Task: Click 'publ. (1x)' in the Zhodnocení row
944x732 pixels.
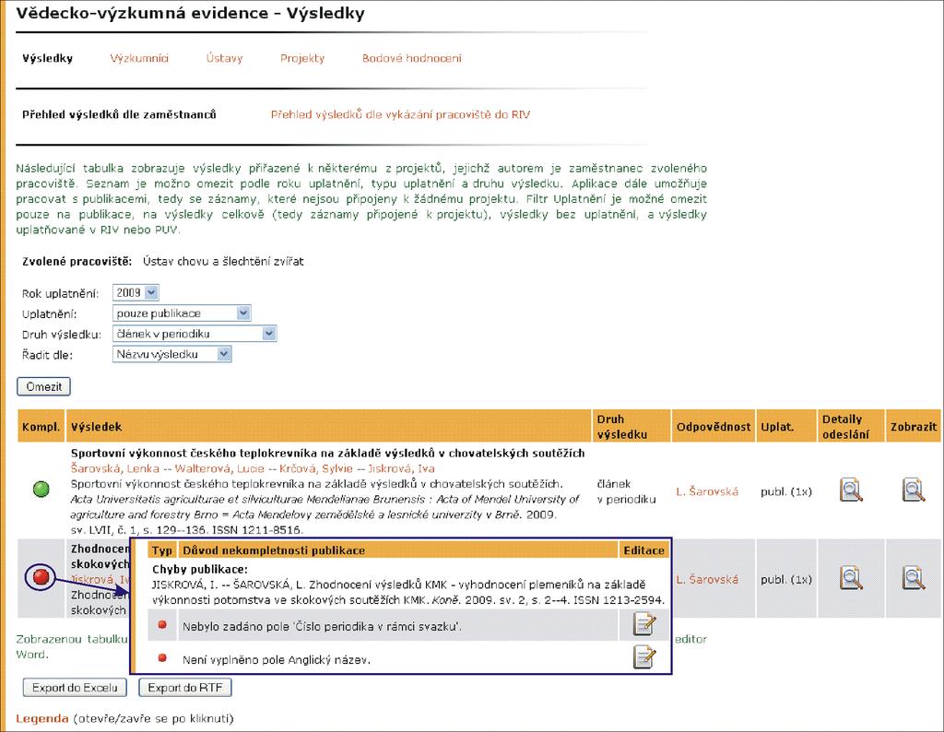Action: [x=786, y=579]
